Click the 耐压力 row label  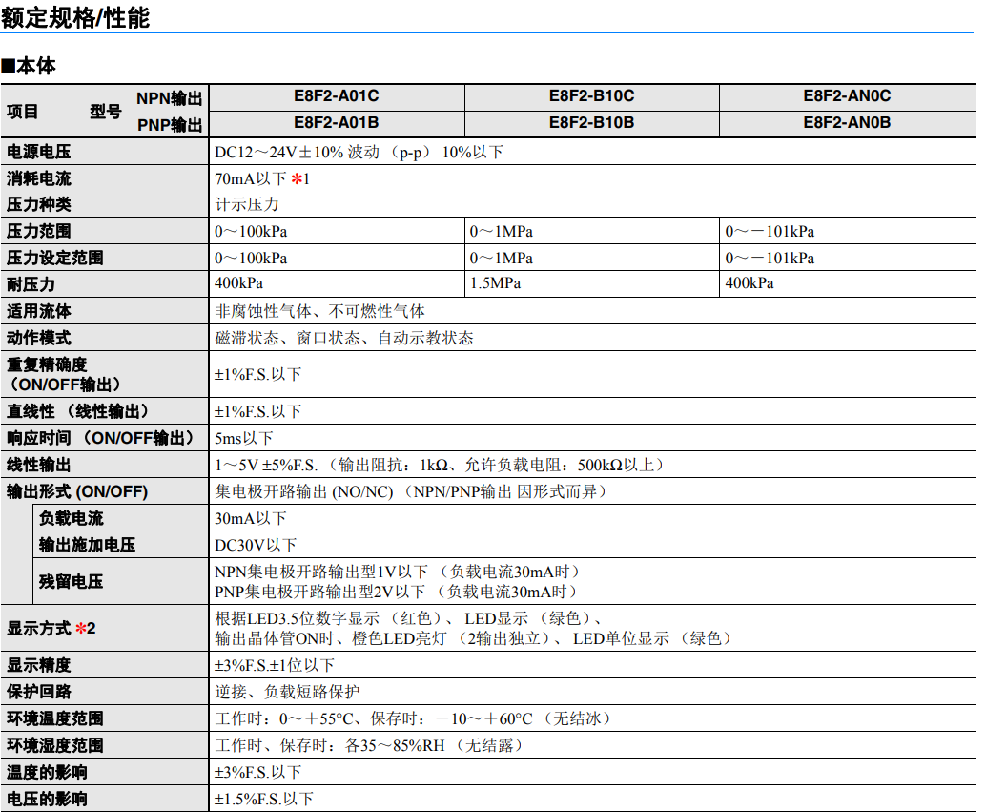31,284
